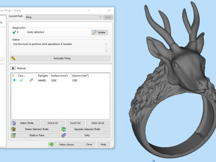Click the magnifier icon on Update
Image resolution: width=216 pixels, height=162 pixels.
click(94, 32)
